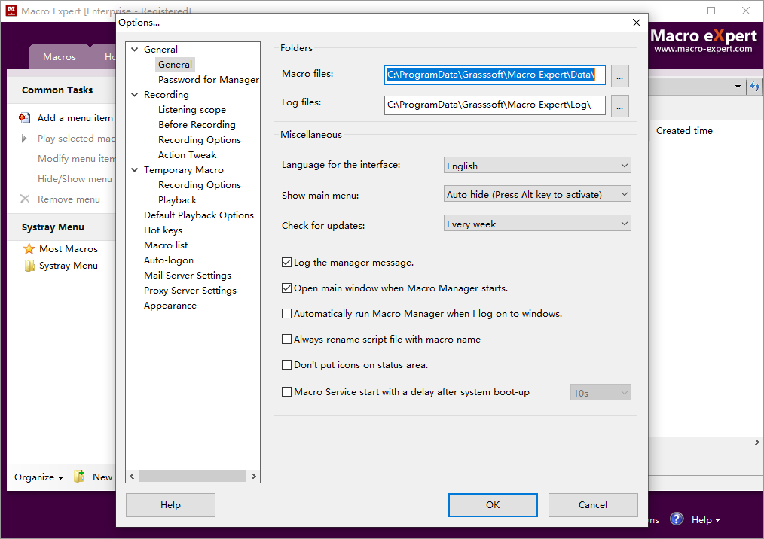Click the Created time column header
Image resolution: width=764 pixels, height=539 pixels.
coord(684,131)
